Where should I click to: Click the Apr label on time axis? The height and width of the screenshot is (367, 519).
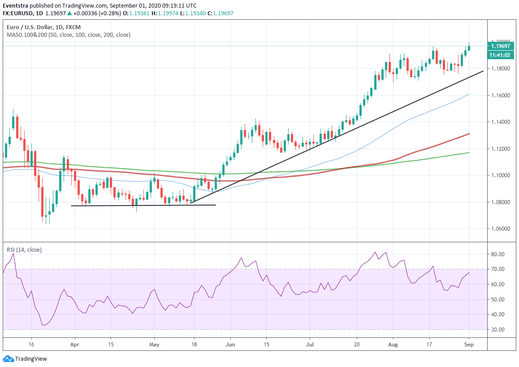coord(74,345)
